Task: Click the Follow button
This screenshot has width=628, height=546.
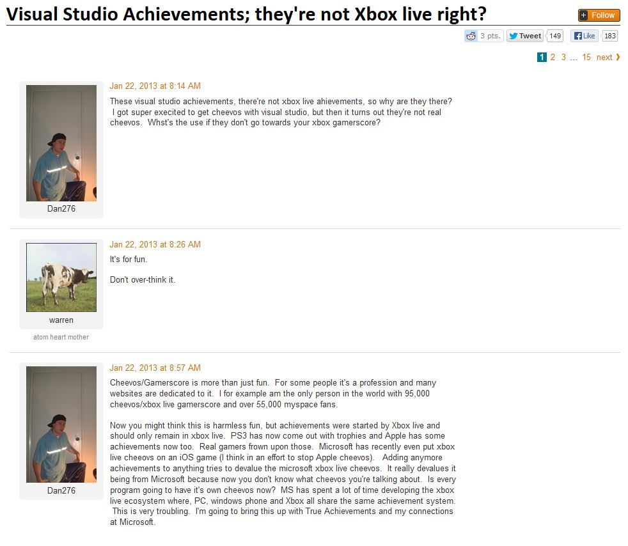Action: pyautogui.click(x=599, y=15)
